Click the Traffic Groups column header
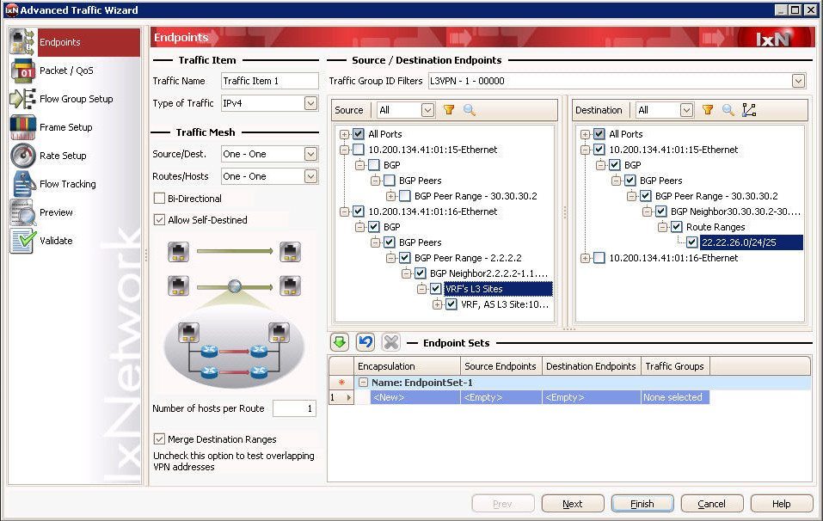Viewport: 823px width, 521px height. tap(675, 366)
